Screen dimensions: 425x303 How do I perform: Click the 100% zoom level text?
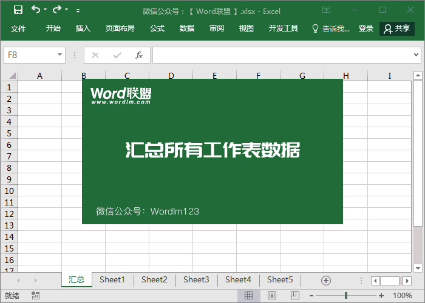click(x=402, y=296)
